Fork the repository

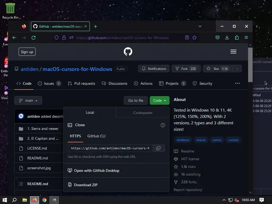click(x=186, y=69)
